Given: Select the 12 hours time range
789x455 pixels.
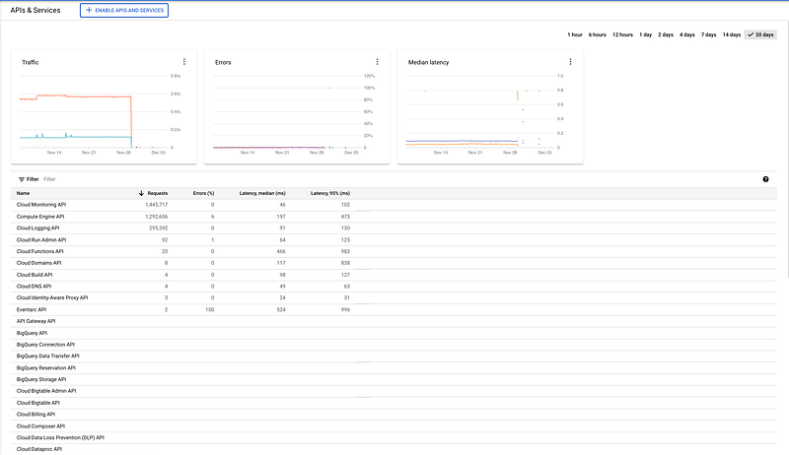Looking at the screenshot, I should click(x=622, y=34).
